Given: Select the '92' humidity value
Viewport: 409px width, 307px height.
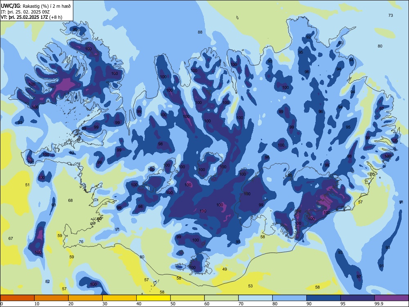Looking at the screenshot, I should pyautogui.click(x=308, y=37).
